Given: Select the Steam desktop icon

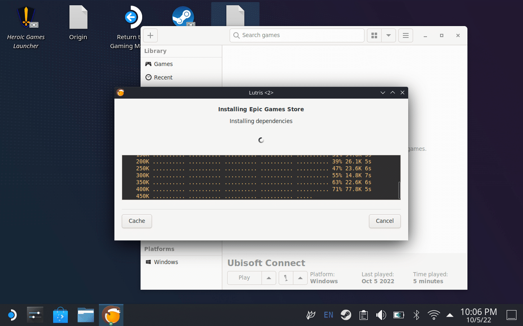Looking at the screenshot, I should pos(182,17).
